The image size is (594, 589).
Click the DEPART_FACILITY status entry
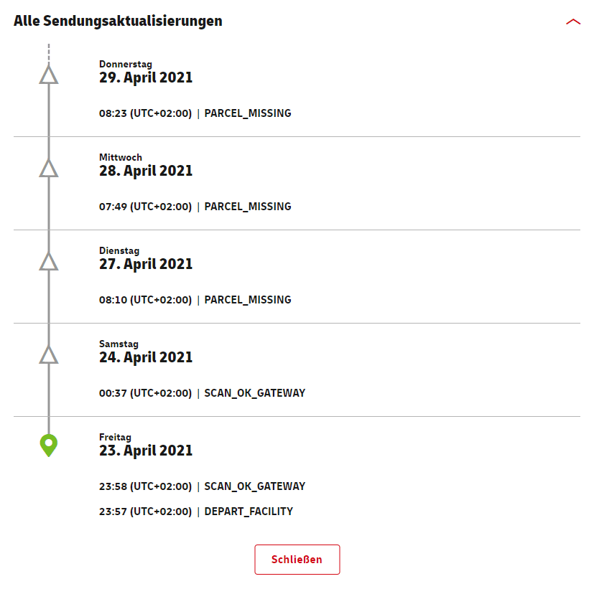[x=195, y=512]
